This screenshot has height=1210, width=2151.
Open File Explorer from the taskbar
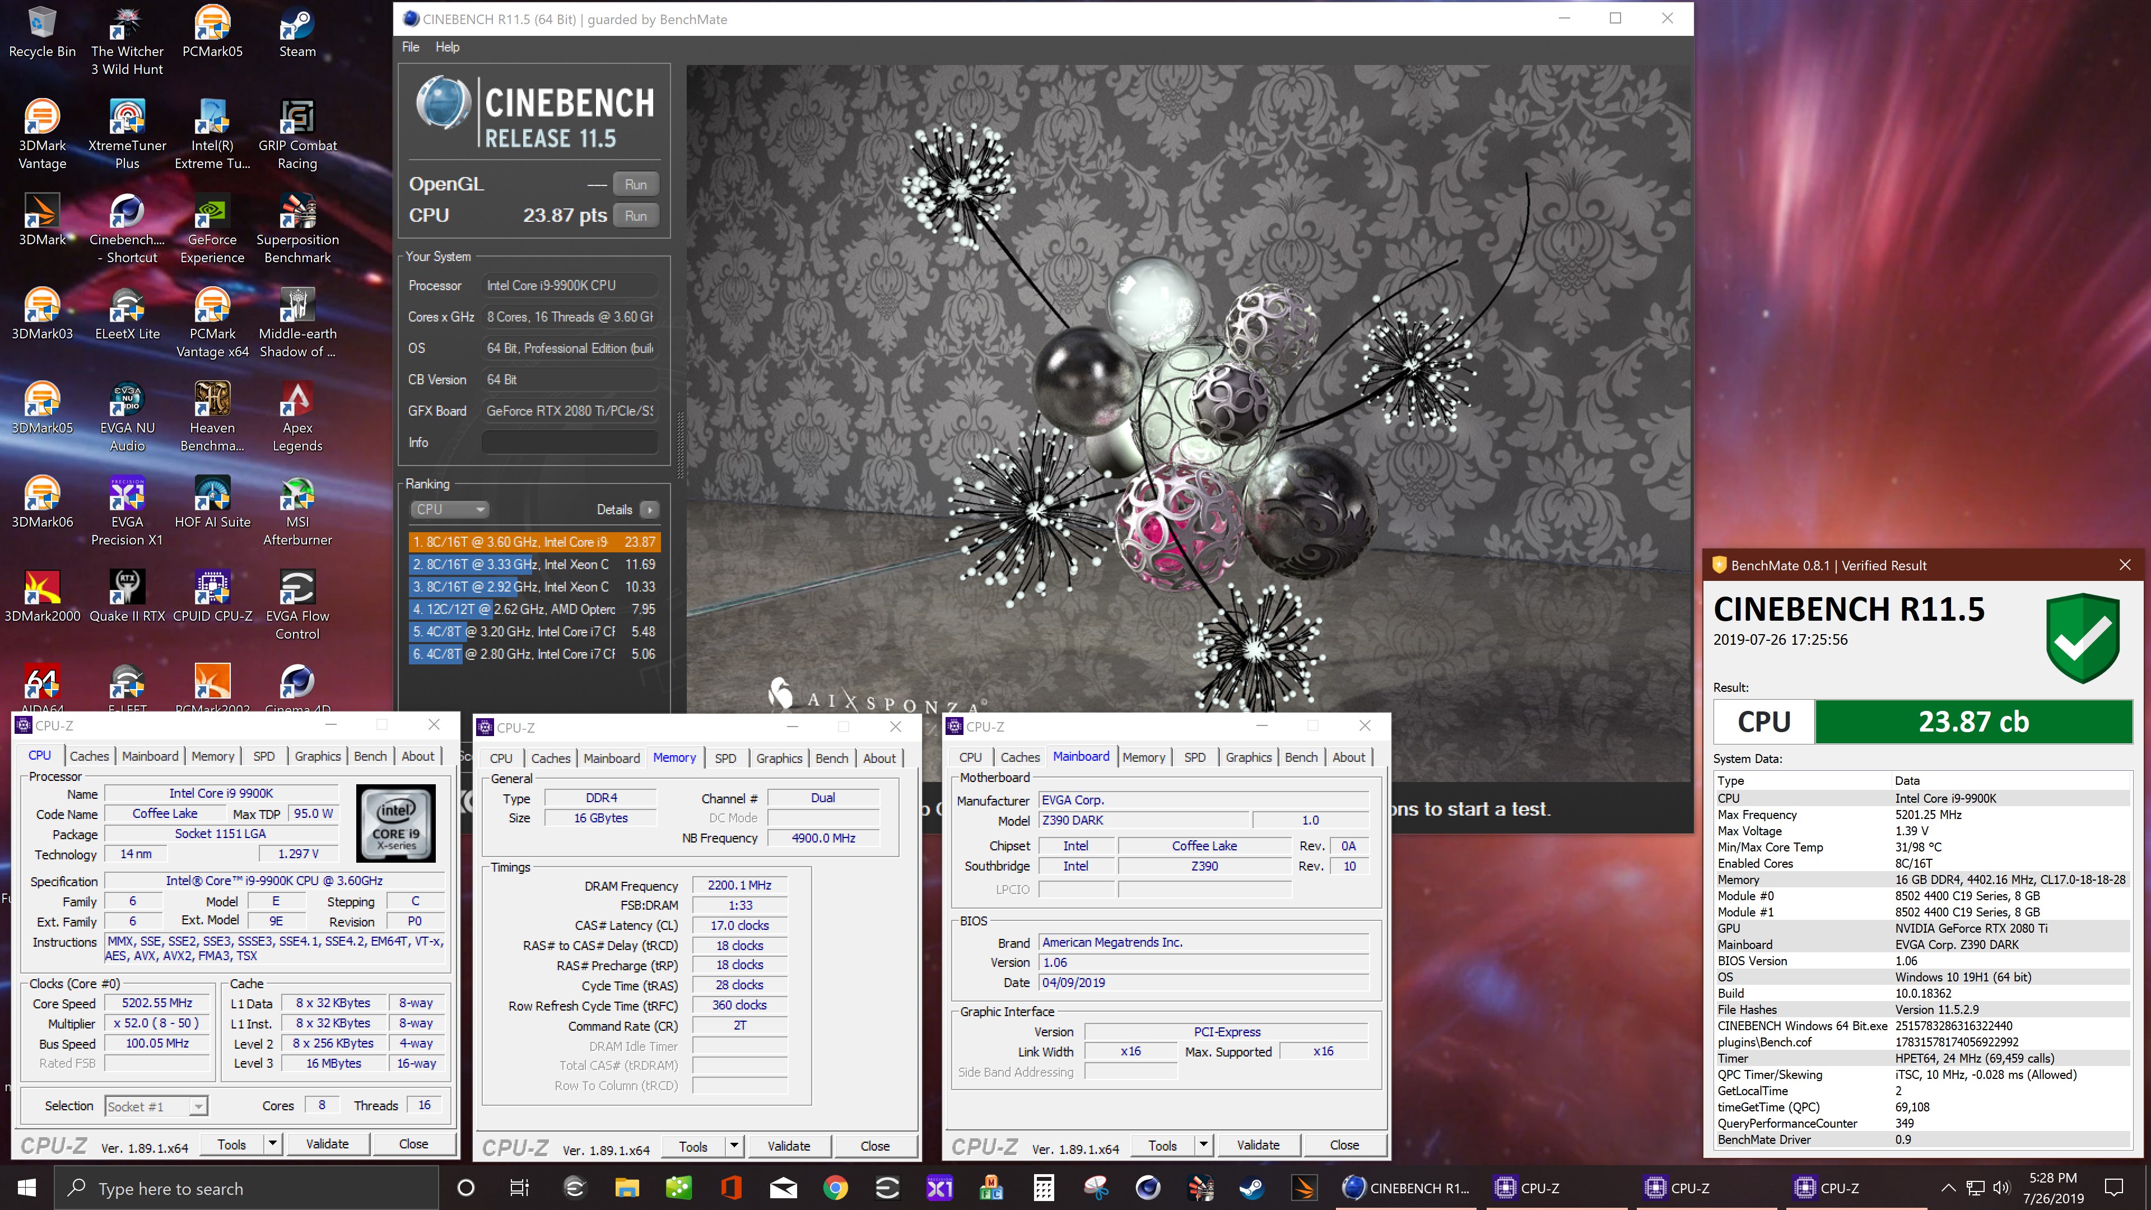pyautogui.click(x=626, y=1188)
